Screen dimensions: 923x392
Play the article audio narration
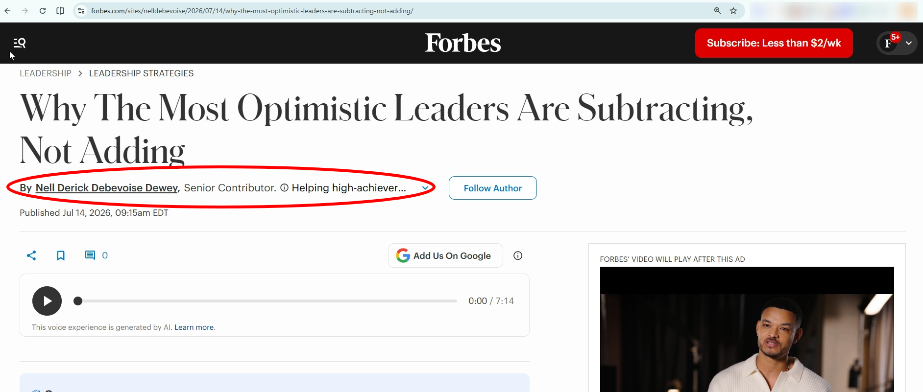pyautogui.click(x=47, y=301)
